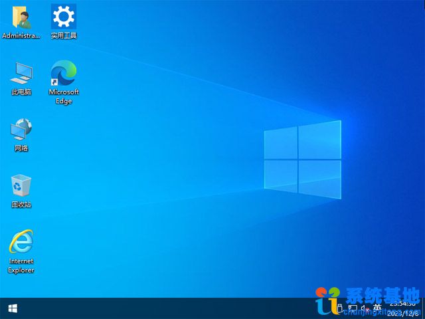Click the Show desktop strip at taskbar end

pyautogui.click(x=424, y=308)
